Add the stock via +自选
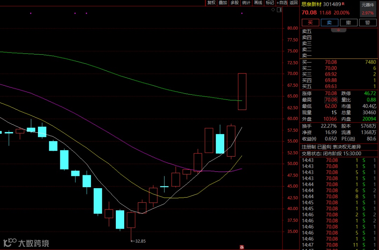 tap(282, 3)
